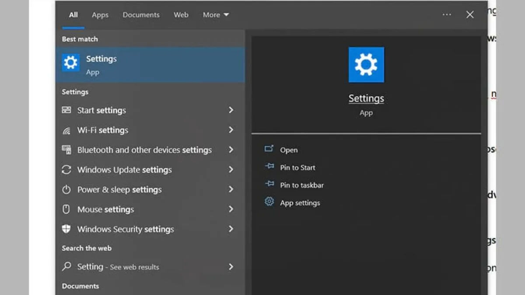The height and width of the screenshot is (295, 525).
Task: Select the Mouse settings icon
Action: point(67,209)
